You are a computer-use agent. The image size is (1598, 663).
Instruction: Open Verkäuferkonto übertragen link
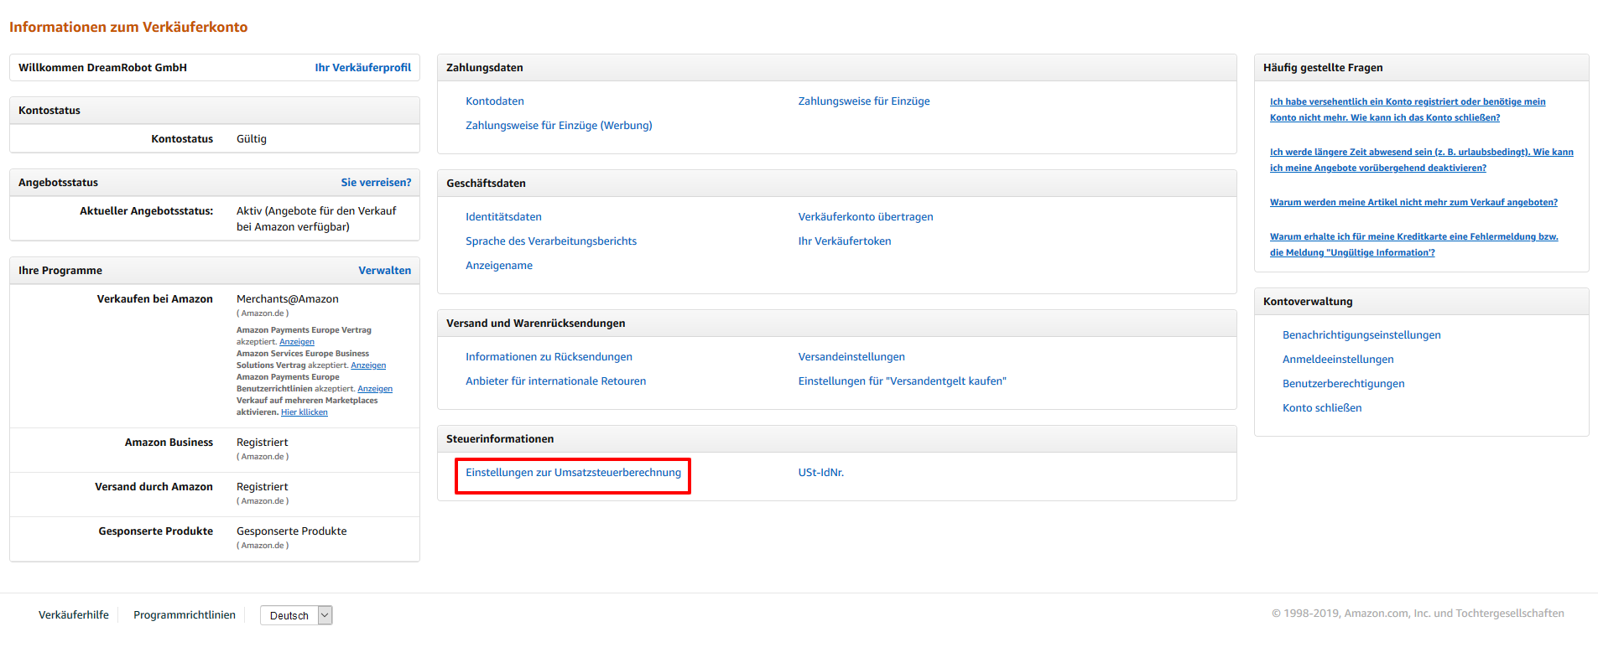[x=866, y=217]
